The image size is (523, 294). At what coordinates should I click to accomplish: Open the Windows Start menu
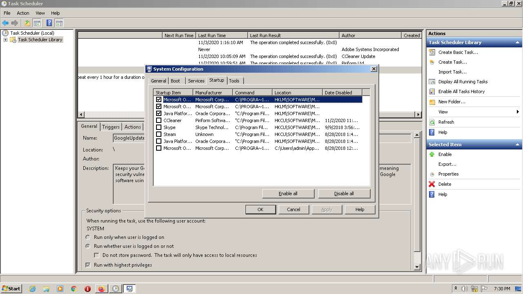point(11,288)
